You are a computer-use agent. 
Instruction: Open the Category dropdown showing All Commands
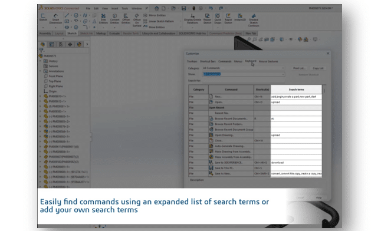[243, 68]
